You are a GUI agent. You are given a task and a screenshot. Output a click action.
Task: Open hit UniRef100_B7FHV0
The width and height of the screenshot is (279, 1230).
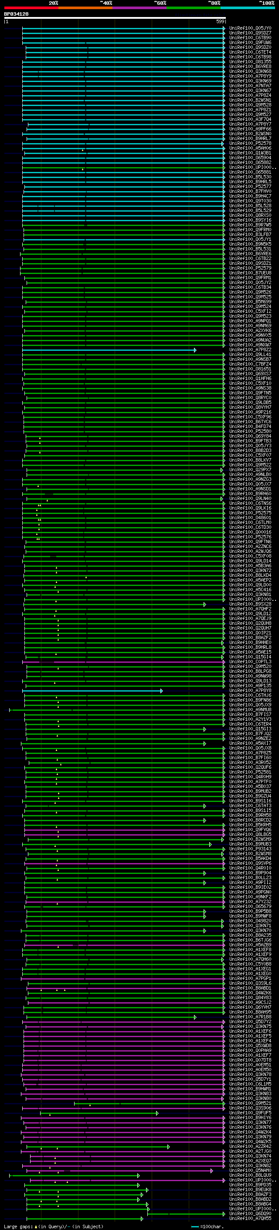(250, 191)
